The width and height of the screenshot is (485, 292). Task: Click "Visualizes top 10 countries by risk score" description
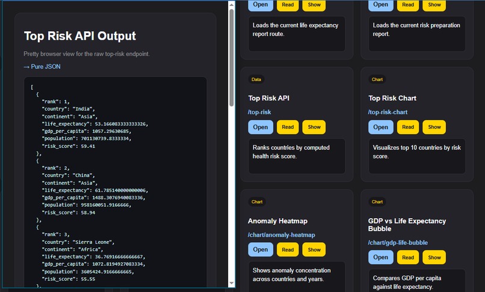coord(416,152)
